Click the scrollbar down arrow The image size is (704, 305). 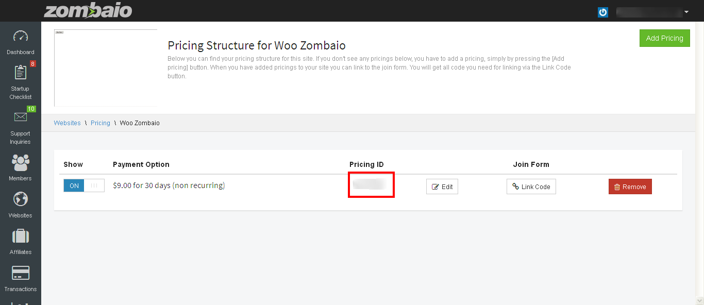click(699, 300)
